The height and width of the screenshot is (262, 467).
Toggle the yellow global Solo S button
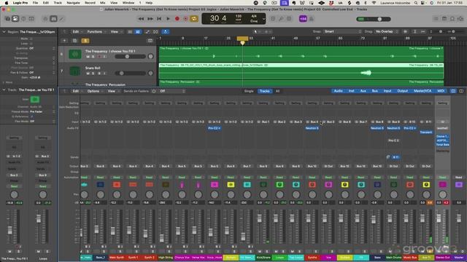coord(85,41)
